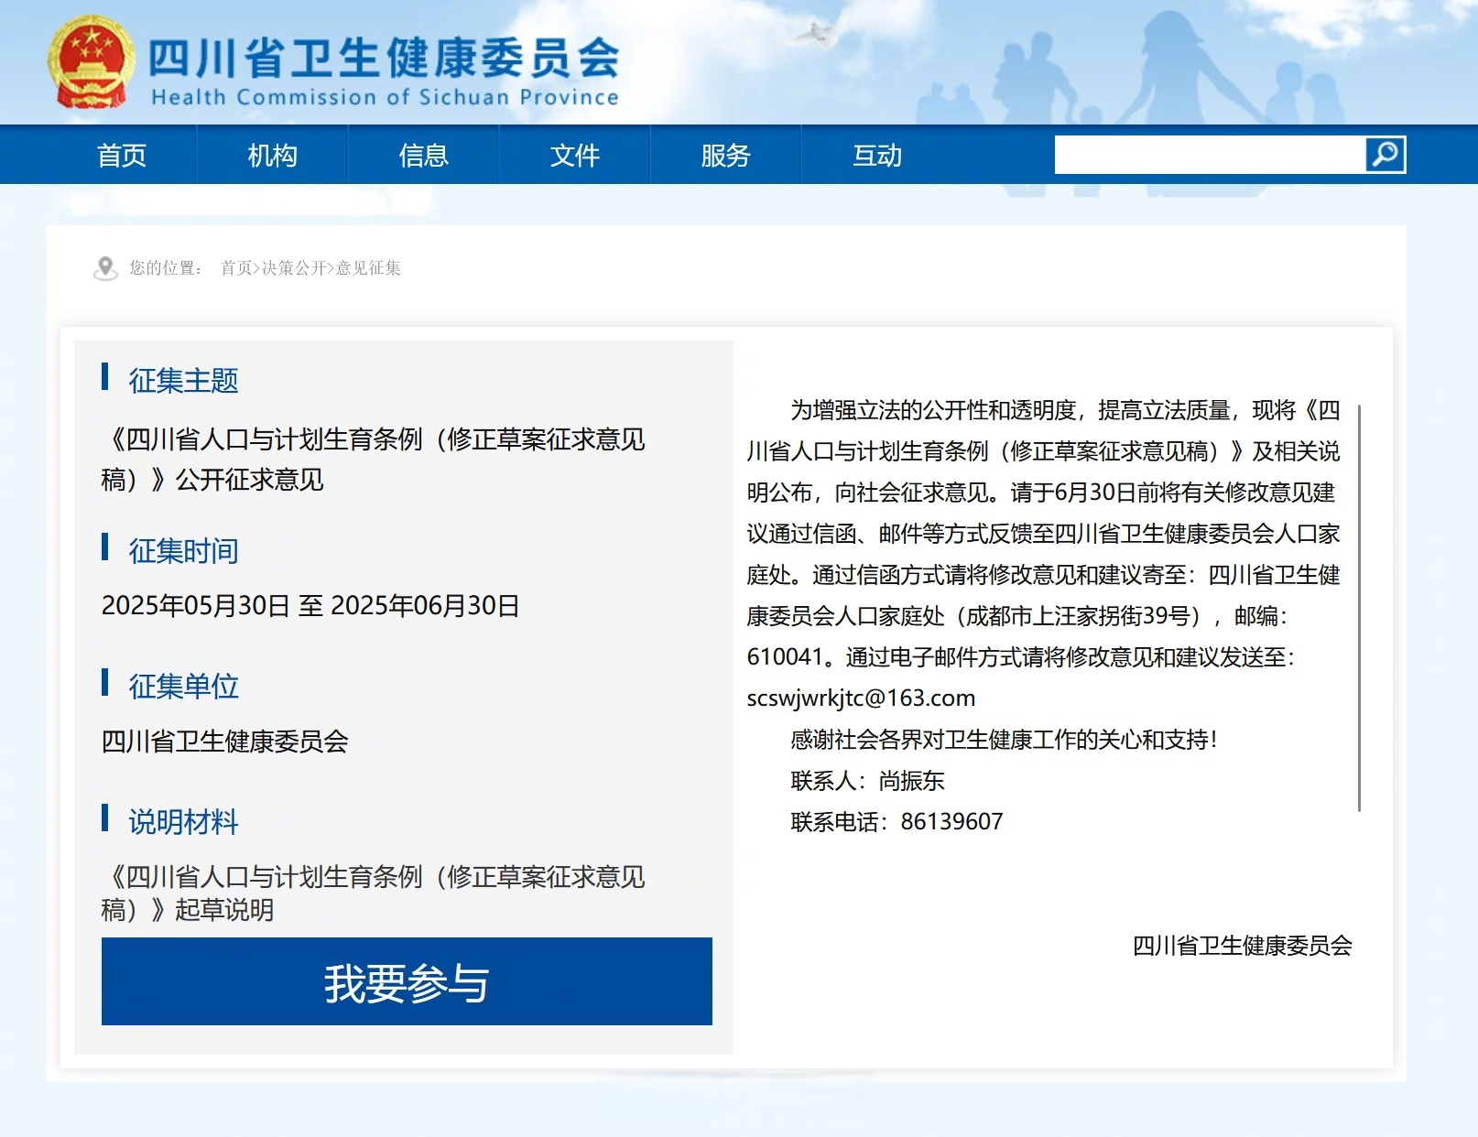The height and width of the screenshot is (1137, 1478).
Task: Click the date range 2025年05月30日 至 2025年06月30日
Action: point(310,605)
